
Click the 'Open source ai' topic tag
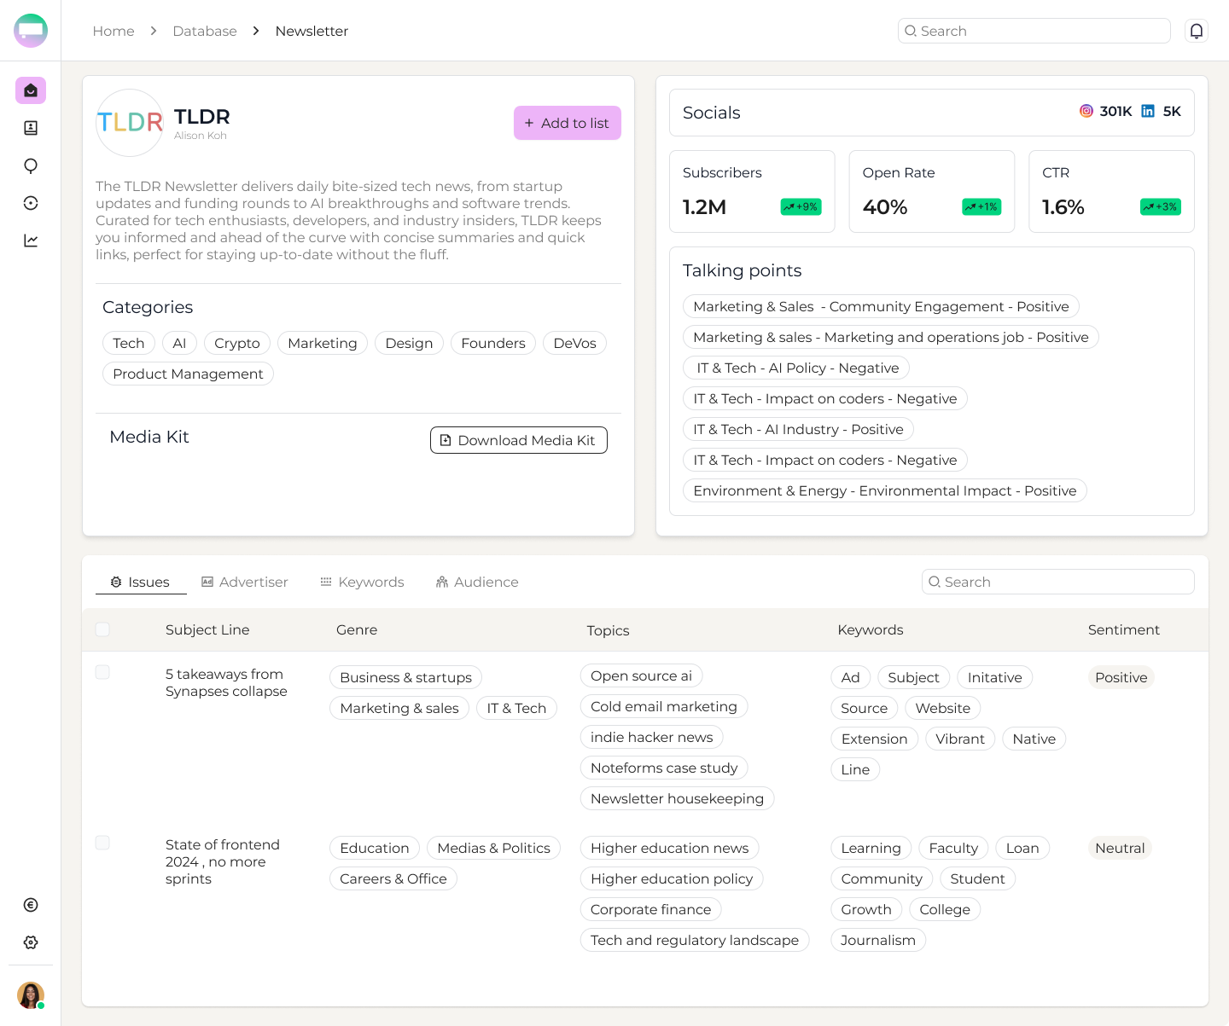coord(642,675)
